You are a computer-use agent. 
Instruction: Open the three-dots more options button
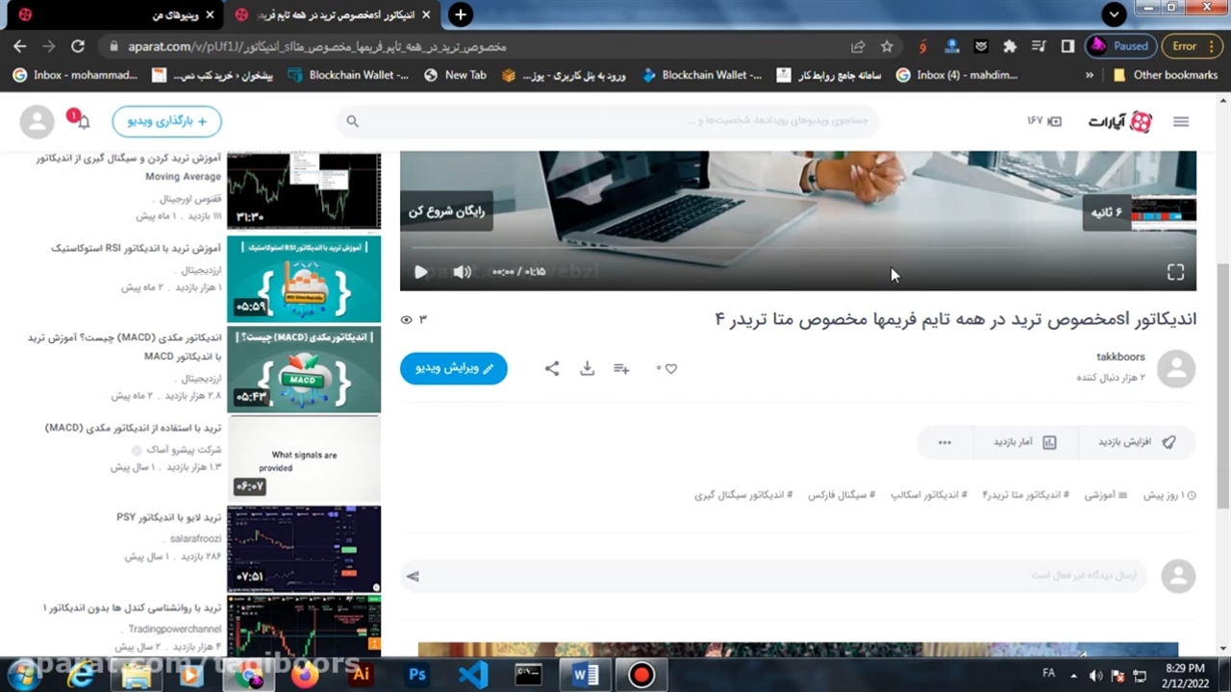pos(944,442)
